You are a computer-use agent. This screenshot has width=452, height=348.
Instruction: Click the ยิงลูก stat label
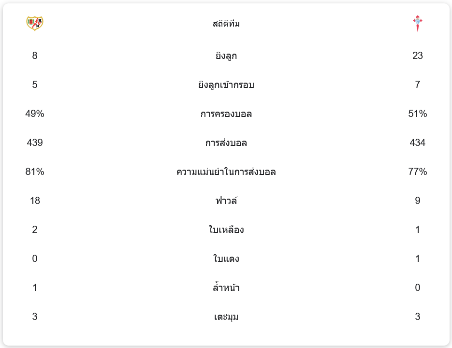(226, 56)
